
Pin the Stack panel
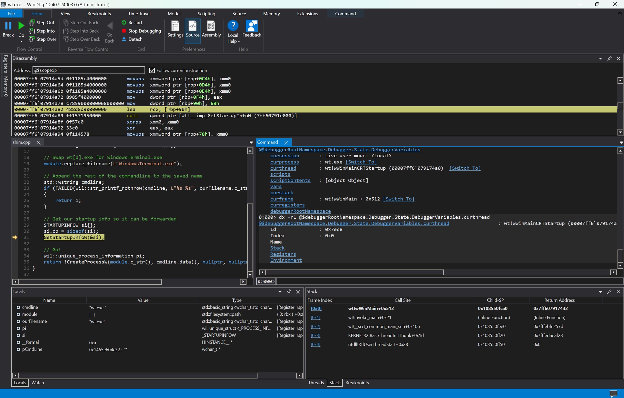coord(609,291)
